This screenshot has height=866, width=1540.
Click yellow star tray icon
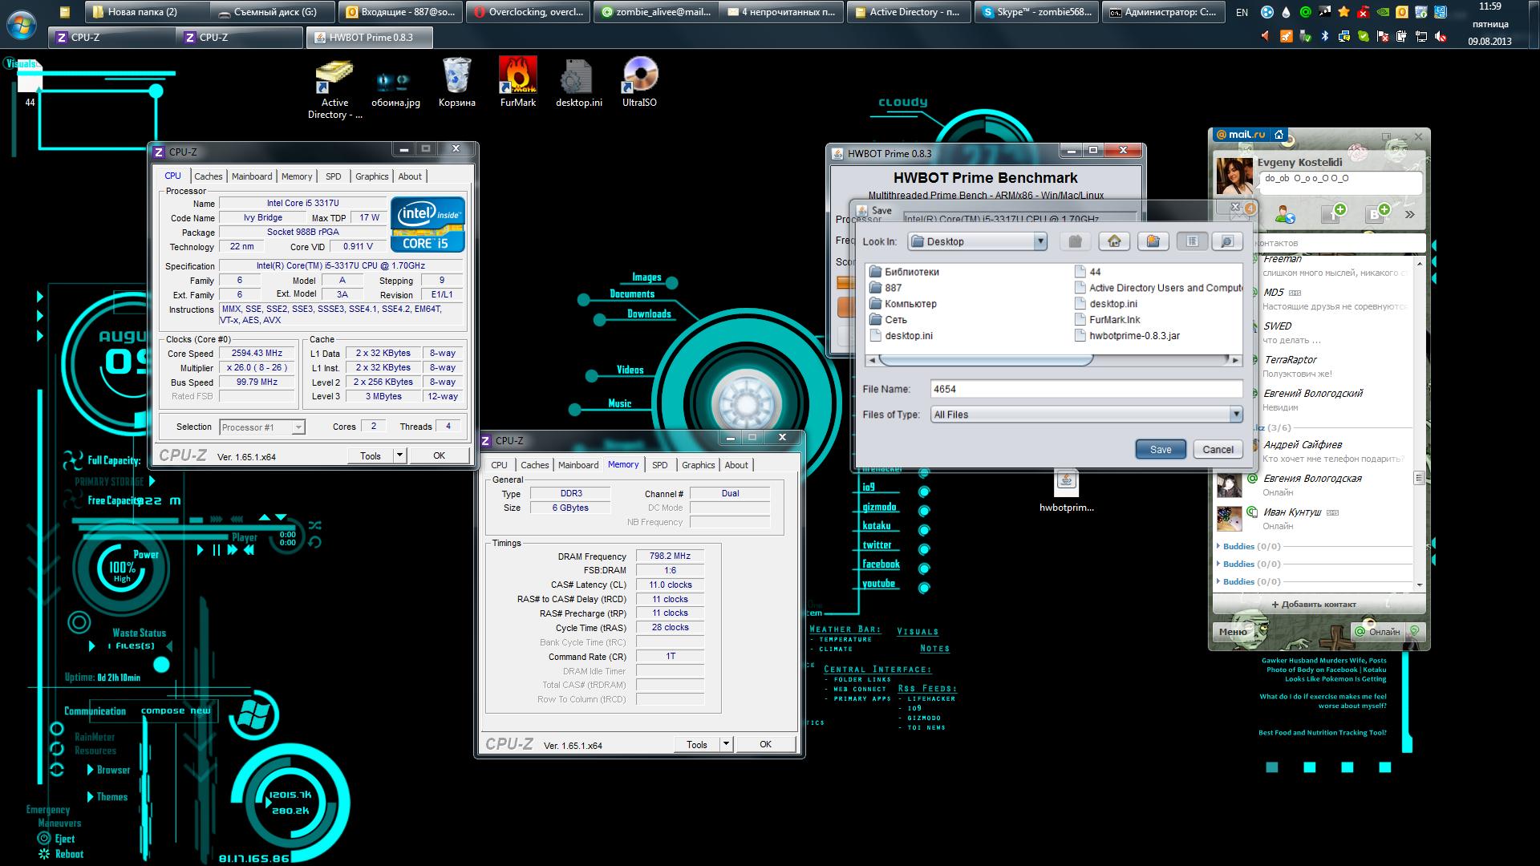(1343, 12)
